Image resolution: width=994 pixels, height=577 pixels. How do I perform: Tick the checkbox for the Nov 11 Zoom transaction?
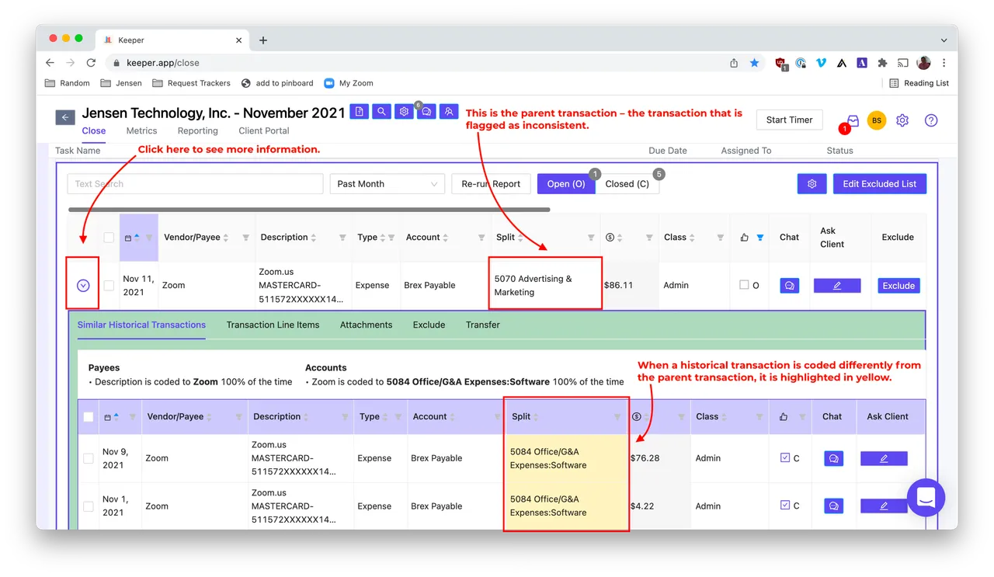(x=109, y=286)
